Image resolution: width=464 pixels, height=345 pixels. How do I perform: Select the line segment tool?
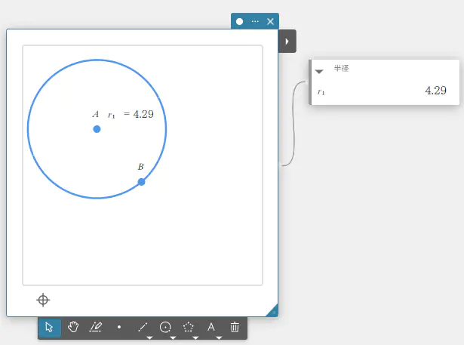[142, 327]
